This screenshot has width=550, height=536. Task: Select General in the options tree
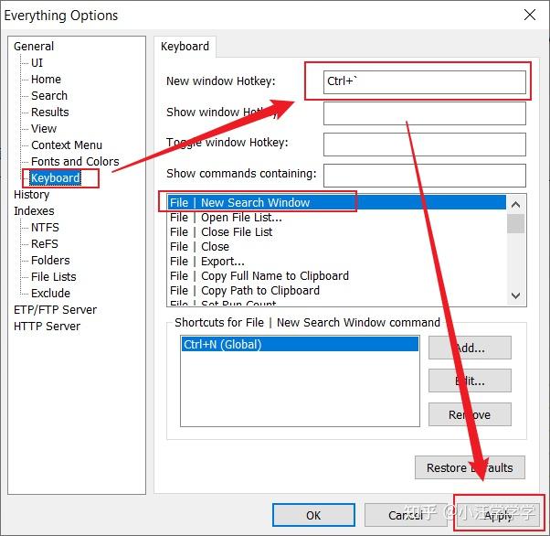coord(34,47)
